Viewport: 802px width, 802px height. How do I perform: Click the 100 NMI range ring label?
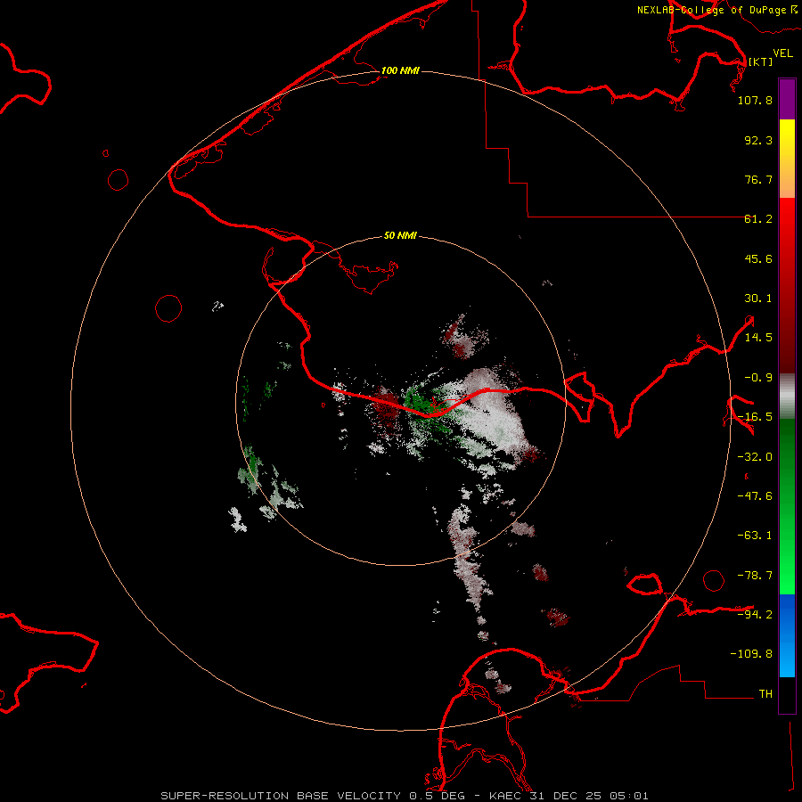click(400, 70)
